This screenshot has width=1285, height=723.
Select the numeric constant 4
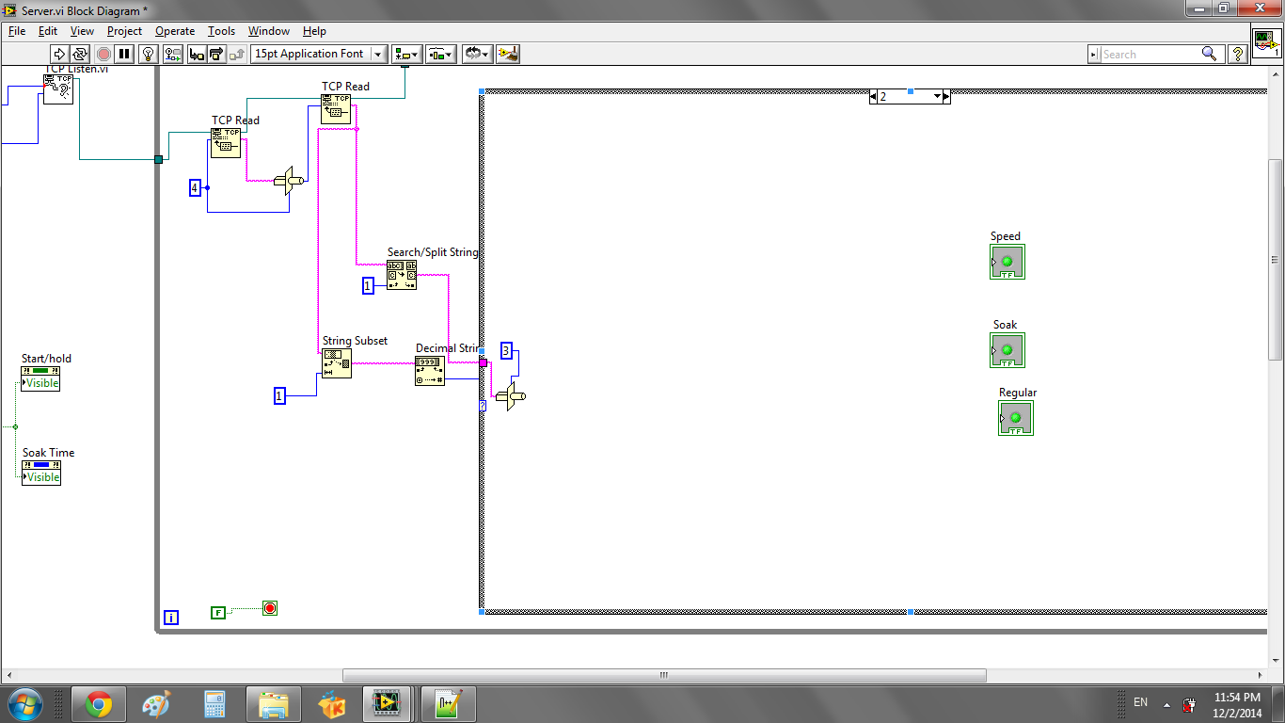click(195, 187)
